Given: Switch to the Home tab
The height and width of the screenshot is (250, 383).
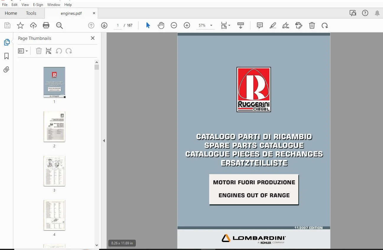Looking at the screenshot, I should point(11,13).
